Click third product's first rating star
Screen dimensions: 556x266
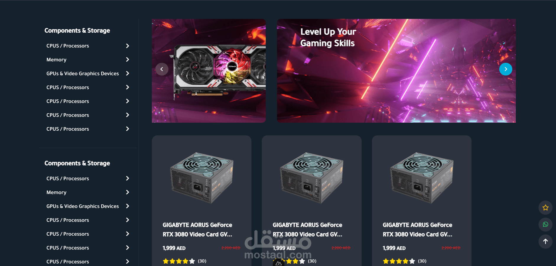click(386, 261)
